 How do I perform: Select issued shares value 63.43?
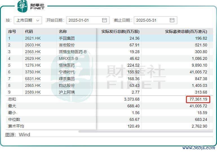pyautogui.click(x=134, y=85)
